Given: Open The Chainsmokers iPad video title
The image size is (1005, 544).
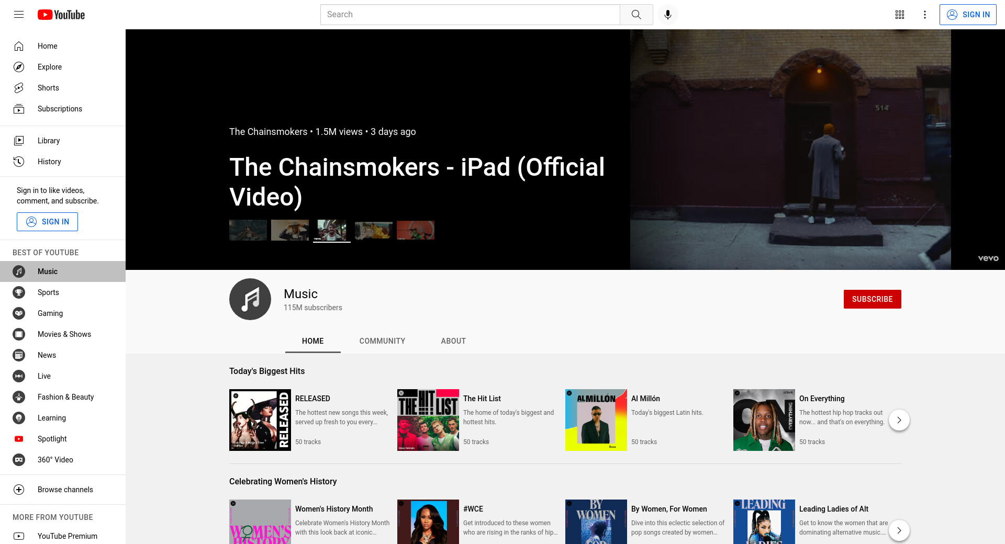Looking at the screenshot, I should [417, 182].
